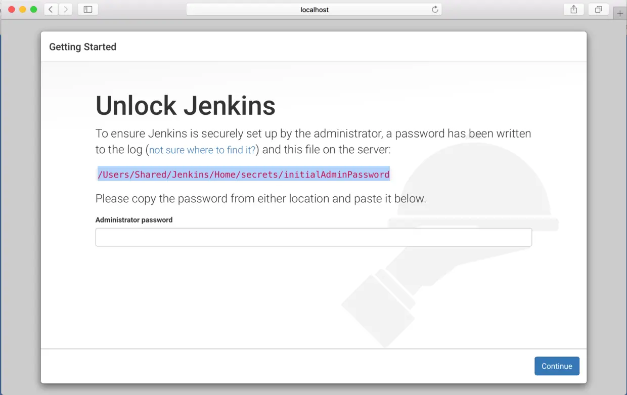The height and width of the screenshot is (395, 627).
Task: Show the Safari sidebar
Action: tap(88, 10)
